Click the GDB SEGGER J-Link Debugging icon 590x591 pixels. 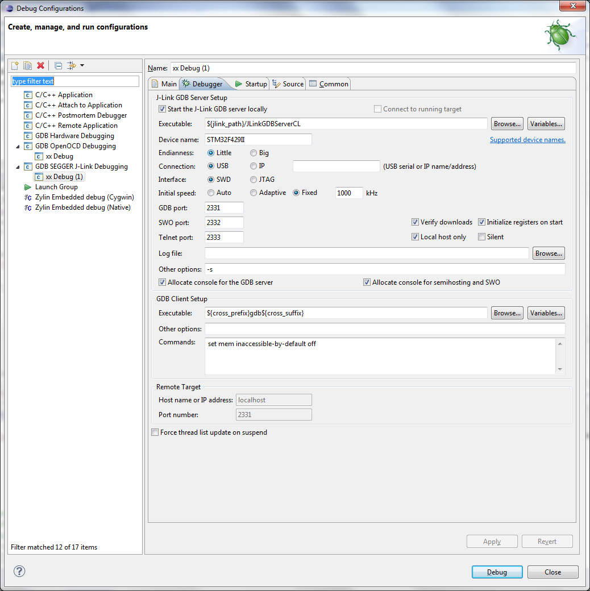click(28, 167)
